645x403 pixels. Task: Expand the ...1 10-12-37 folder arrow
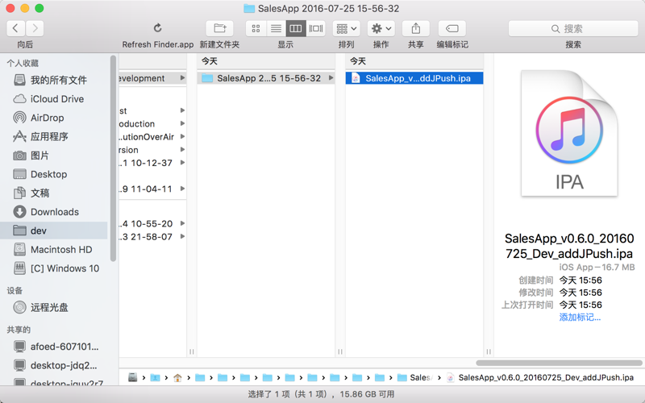[x=182, y=163]
